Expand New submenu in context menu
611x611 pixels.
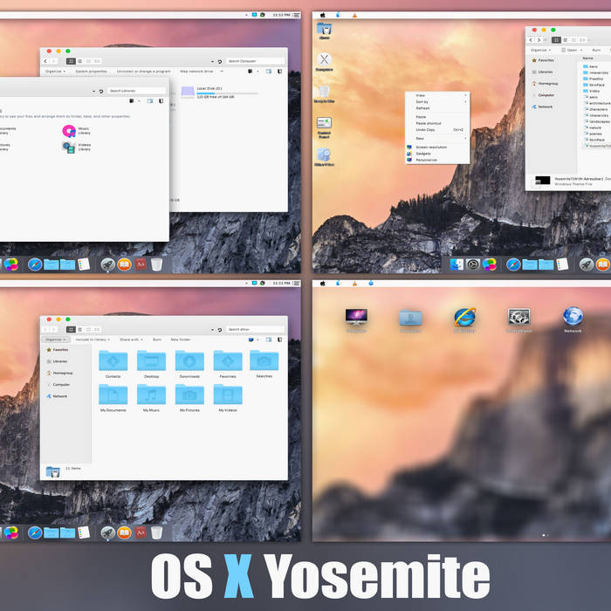pos(437,138)
